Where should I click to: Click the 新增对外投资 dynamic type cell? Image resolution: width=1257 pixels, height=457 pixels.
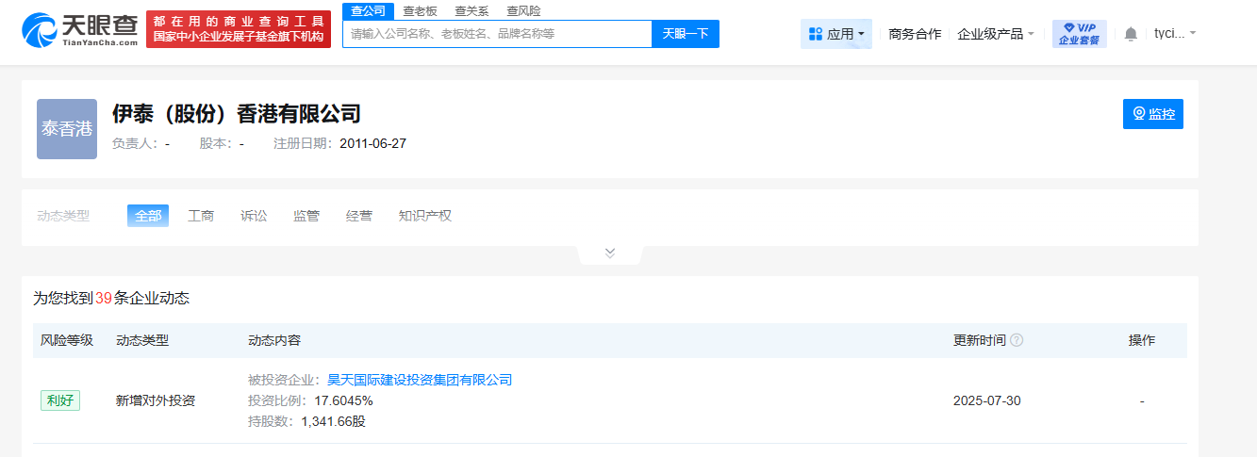click(x=156, y=400)
